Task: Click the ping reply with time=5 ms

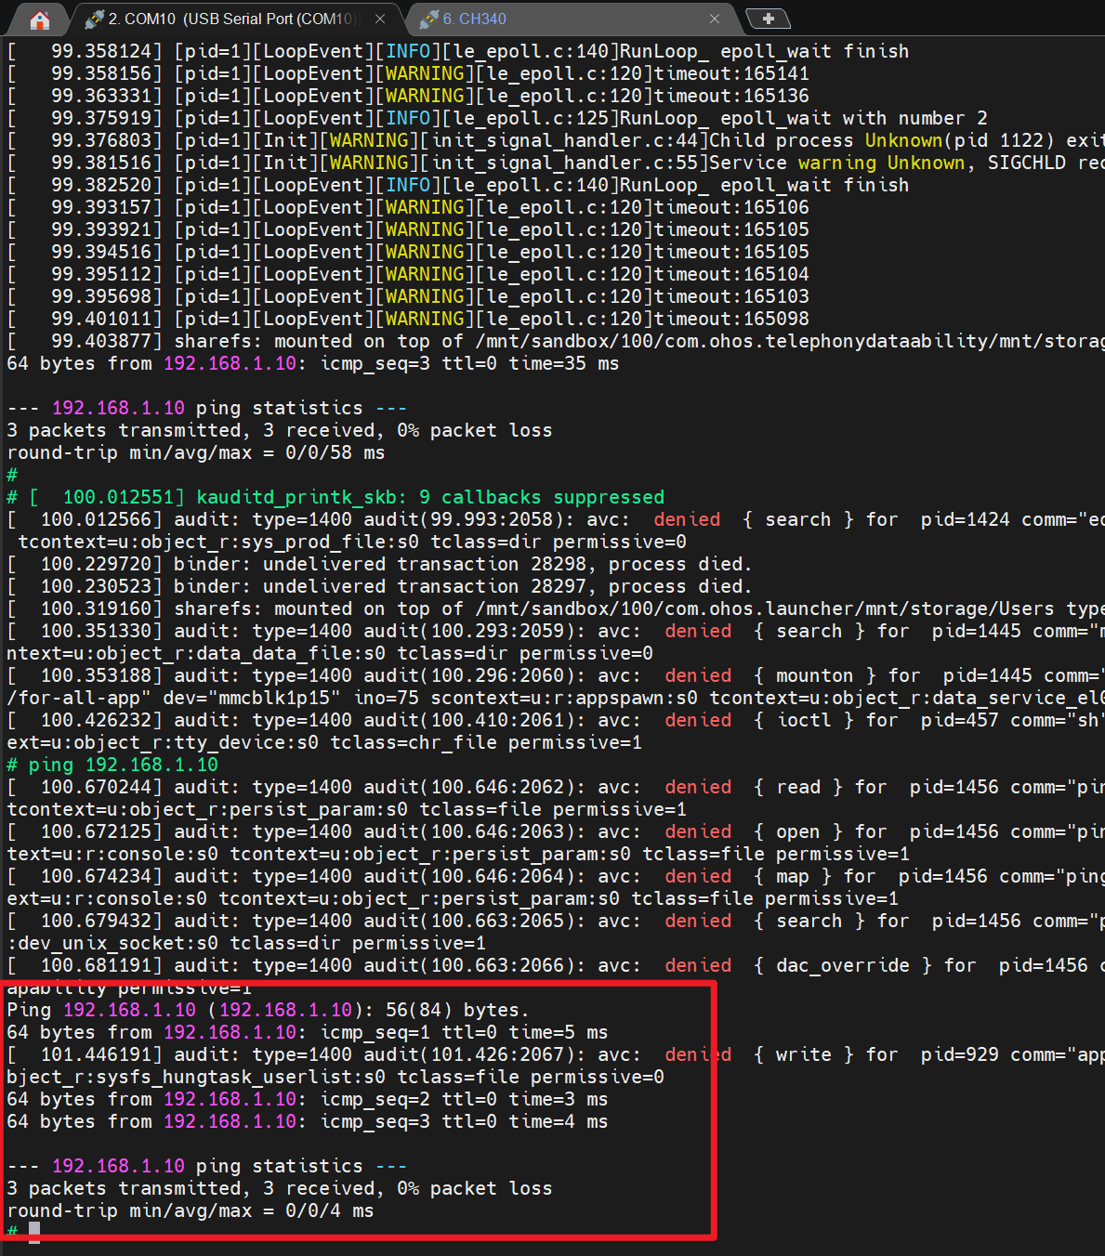Action: [x=308, y=1032]
